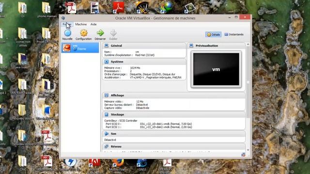Select the red Adobe Acrobat desktop shortcut
This screenshot has height=174, width=310.
pos(118,8)
